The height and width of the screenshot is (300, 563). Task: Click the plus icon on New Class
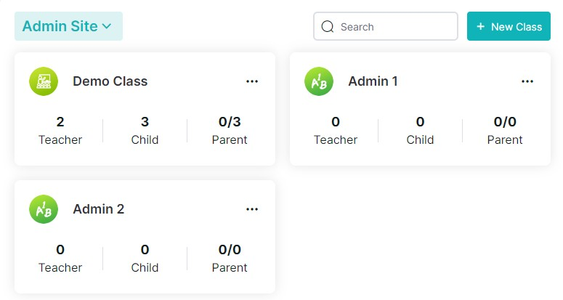(x=480, y=27)
